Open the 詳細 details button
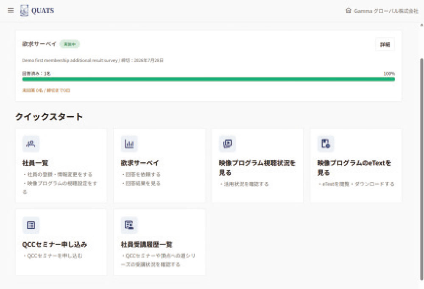424x289 pixels. click(385, 44)
